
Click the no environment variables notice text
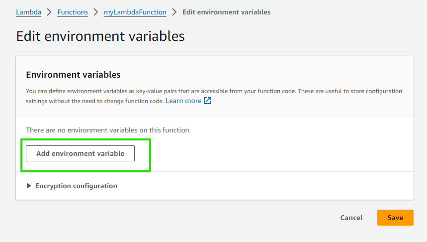[108, 130]
